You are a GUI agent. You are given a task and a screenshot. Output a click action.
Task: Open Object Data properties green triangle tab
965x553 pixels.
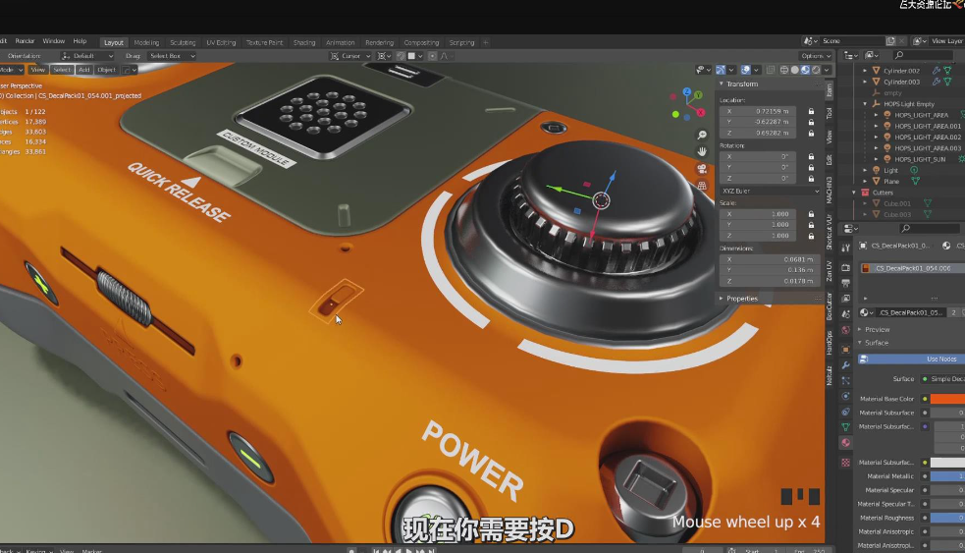coord(845,426)
